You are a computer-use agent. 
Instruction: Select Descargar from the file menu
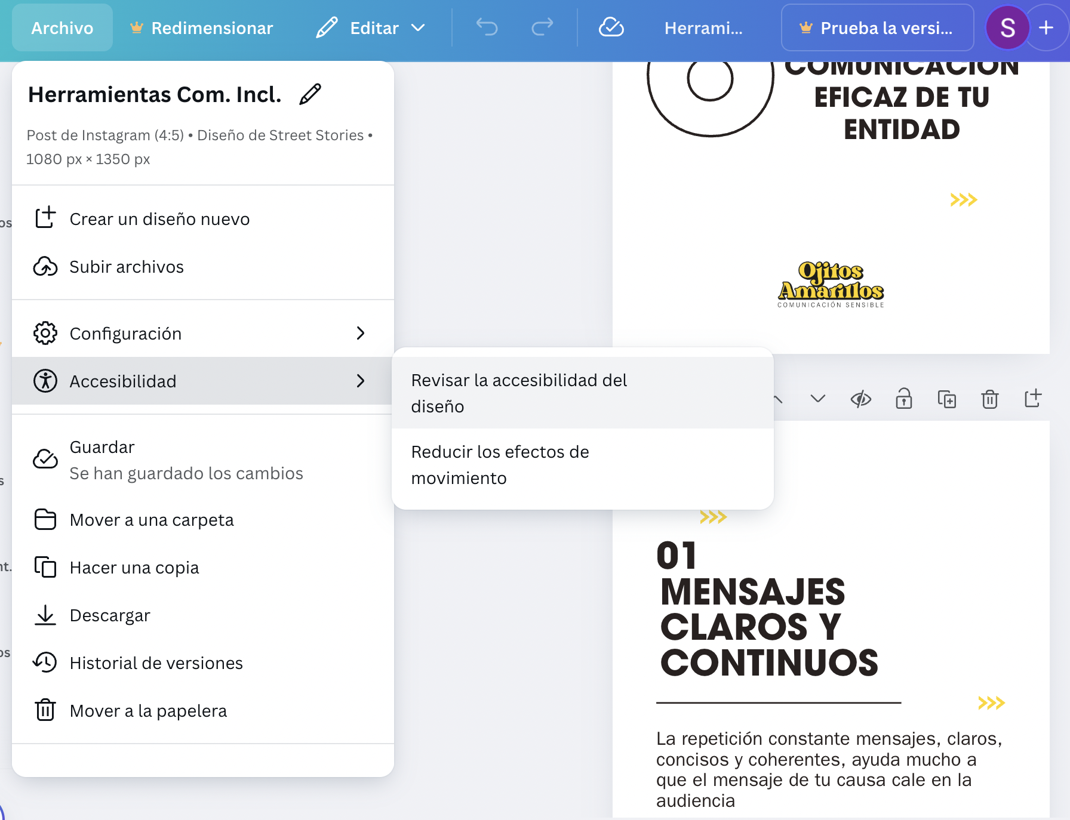tap(110, 615)
